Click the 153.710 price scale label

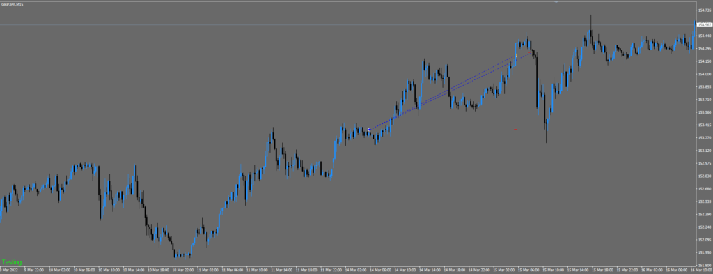point(705,99)
